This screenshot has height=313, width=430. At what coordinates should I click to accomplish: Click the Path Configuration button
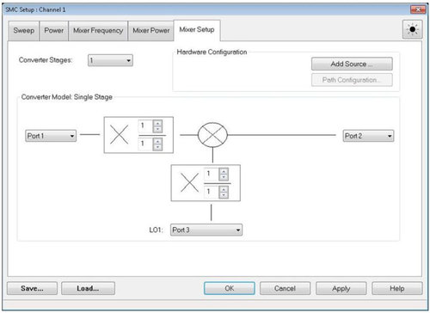352,80
